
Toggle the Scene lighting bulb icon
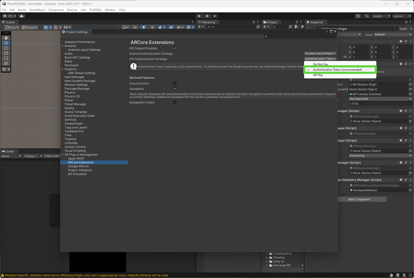[x=144, y=27]
